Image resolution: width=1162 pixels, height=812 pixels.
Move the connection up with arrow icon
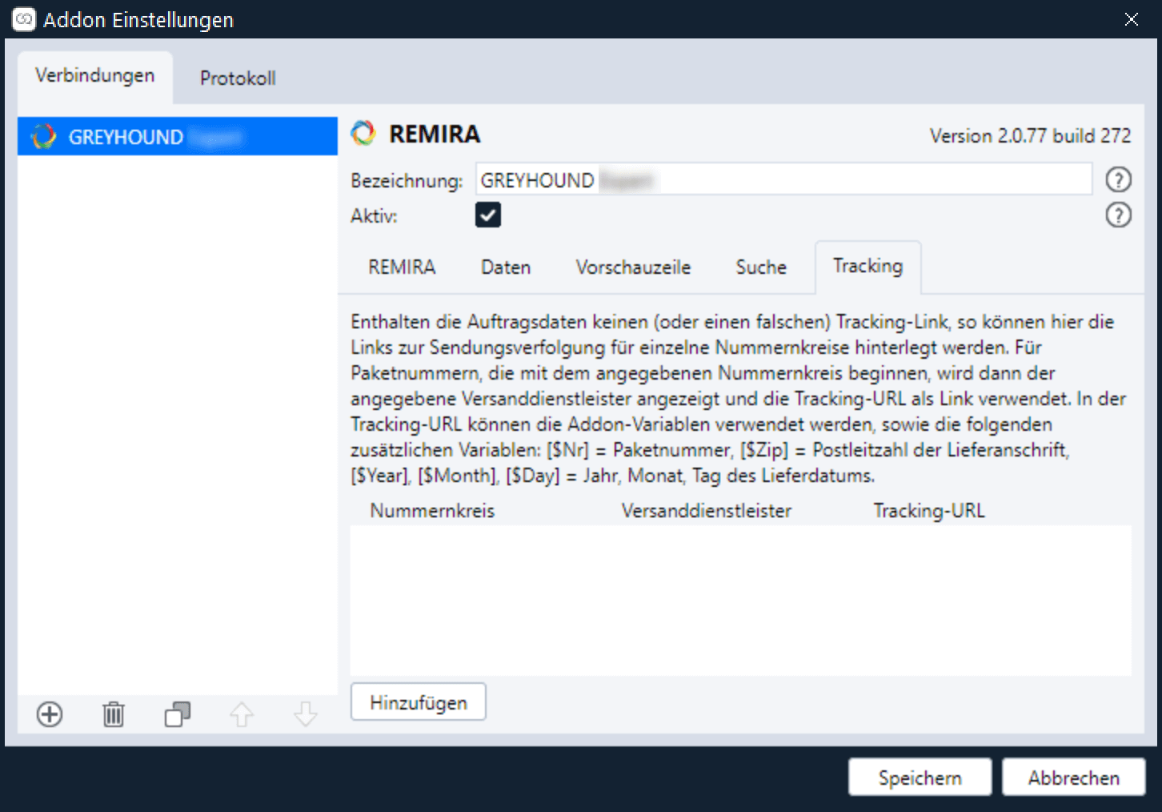tap(242, 714)
